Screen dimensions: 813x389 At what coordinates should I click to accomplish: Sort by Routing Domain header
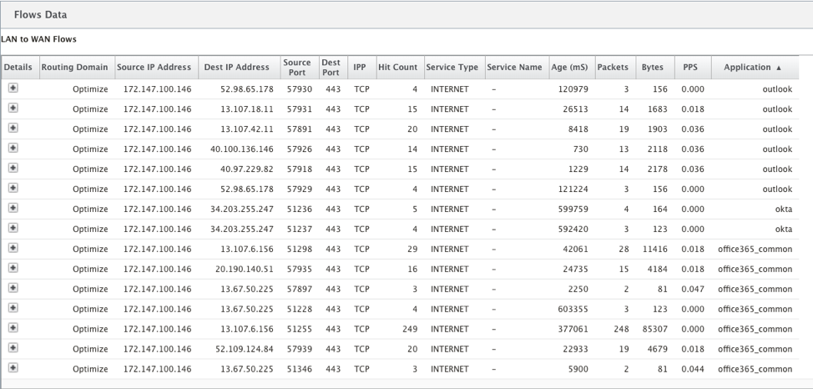point(74,68)
